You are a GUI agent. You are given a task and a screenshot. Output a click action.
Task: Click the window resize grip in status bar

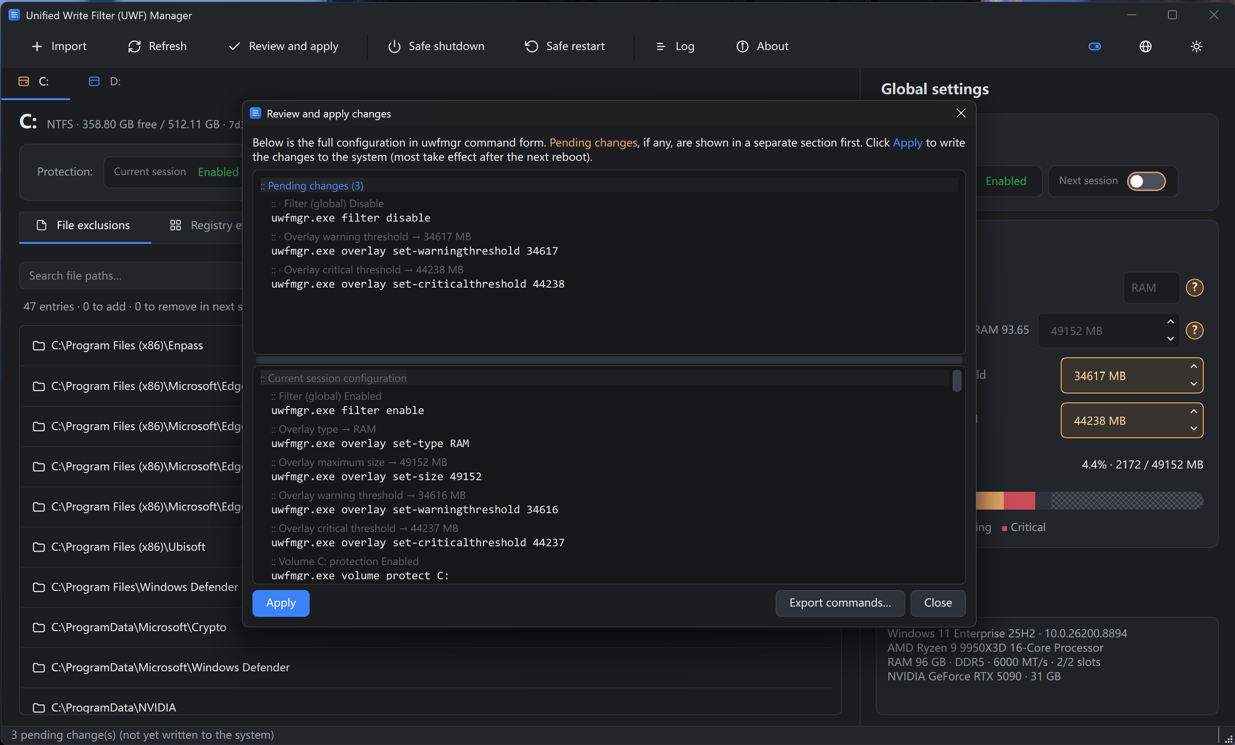click(x=1228, y=738)
